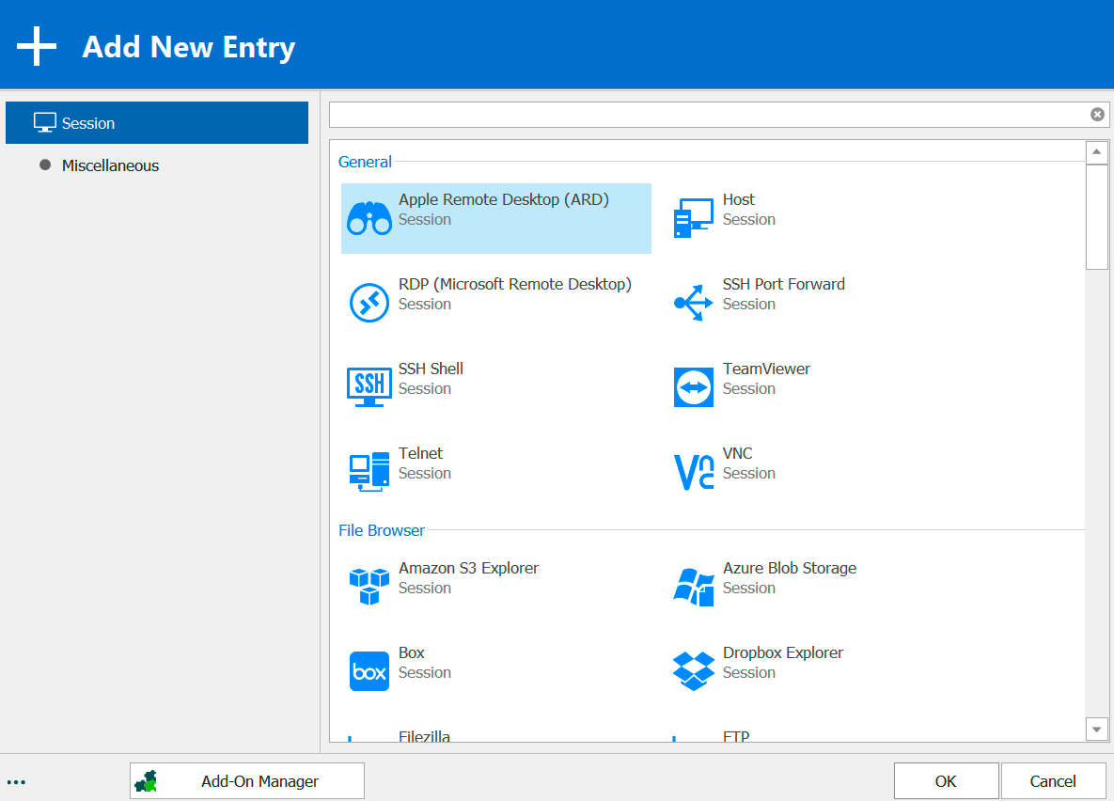This screenshot has width=1114, height=801.
Task: Click the vertical scrollbar thumb
Action: coord(1097,217)
